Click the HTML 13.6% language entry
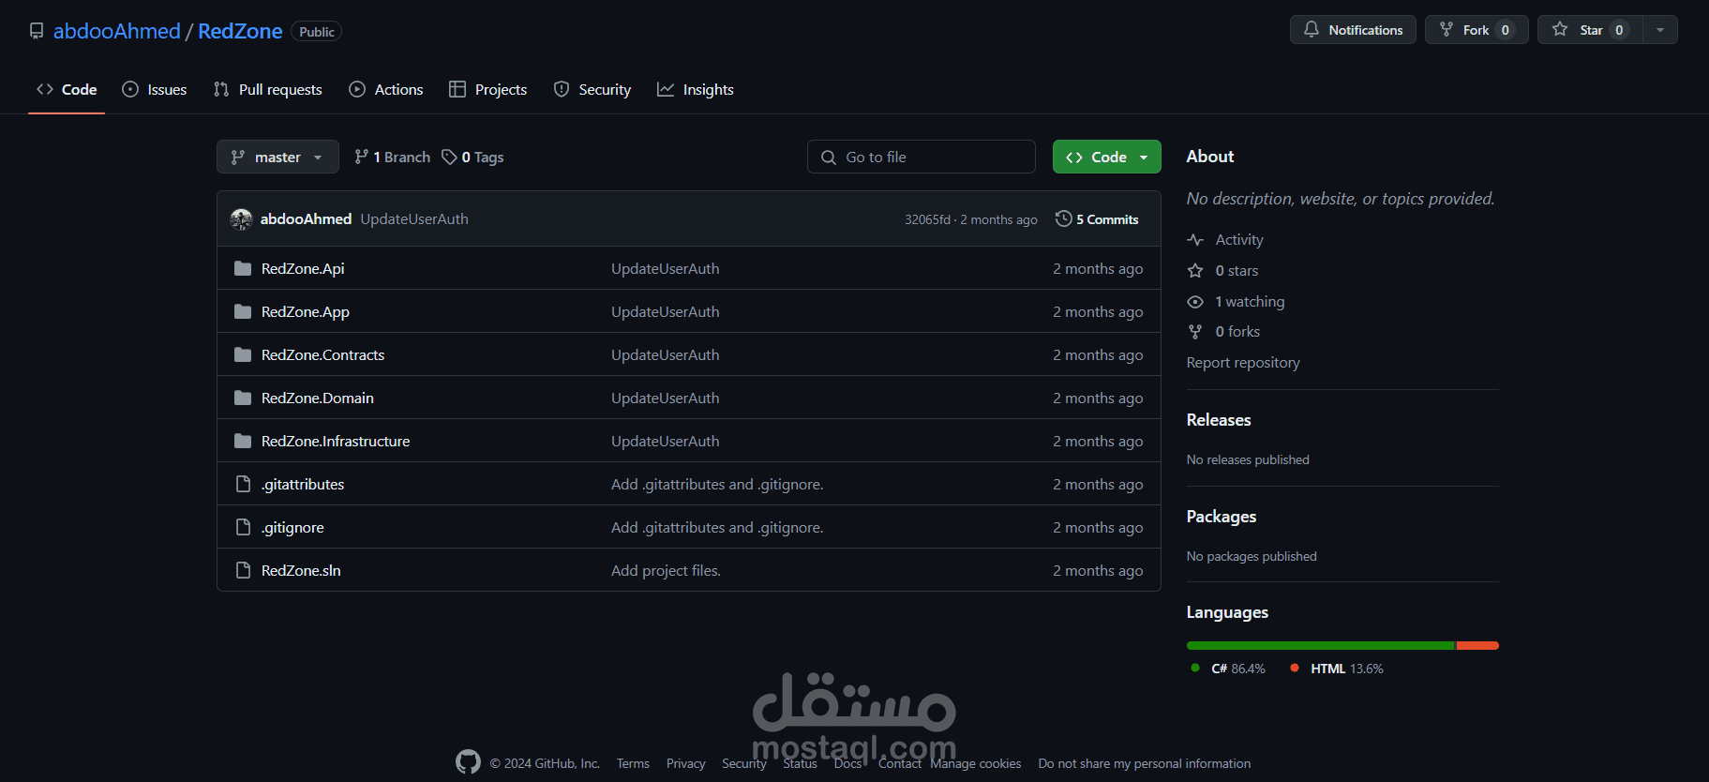Viewport: 1709px width, 782px height. [1337, 669]
